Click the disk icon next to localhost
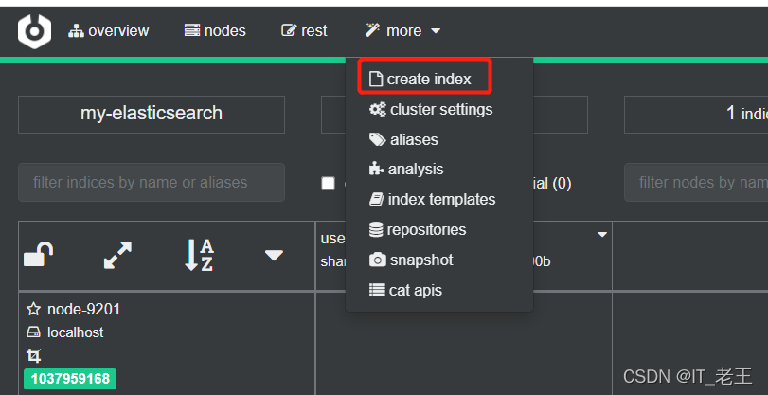 click(34, 332)
